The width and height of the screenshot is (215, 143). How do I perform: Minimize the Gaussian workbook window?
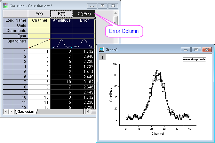(x=92, y=6)
